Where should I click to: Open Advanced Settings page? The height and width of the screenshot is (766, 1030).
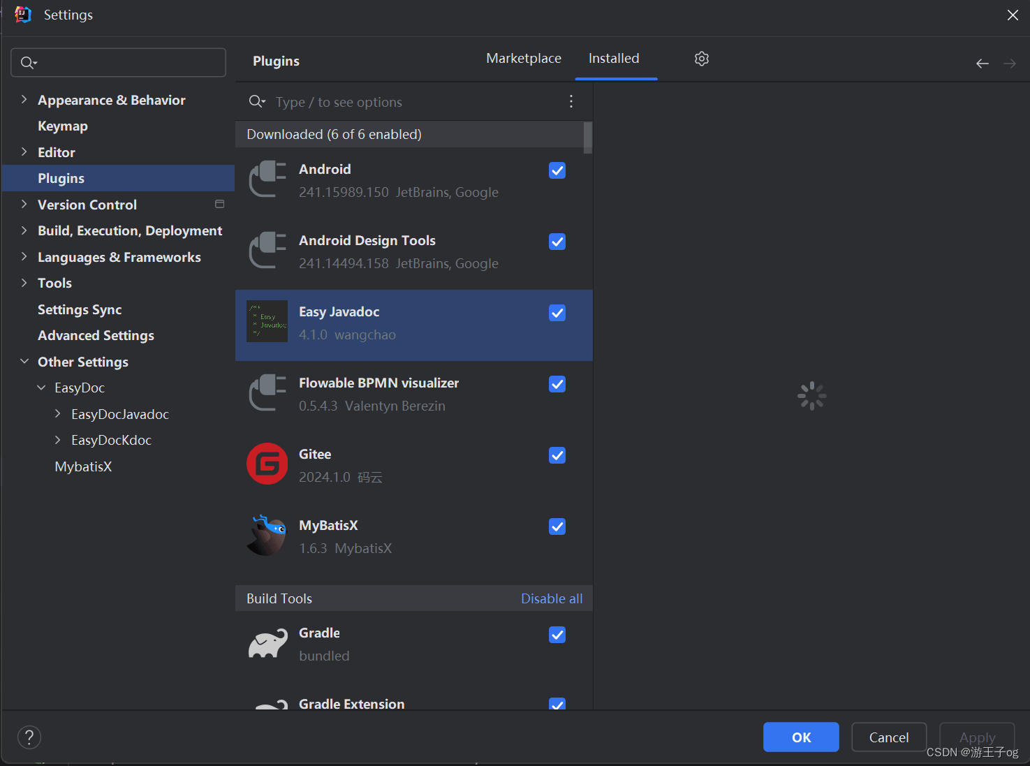[x=96, y=336]
